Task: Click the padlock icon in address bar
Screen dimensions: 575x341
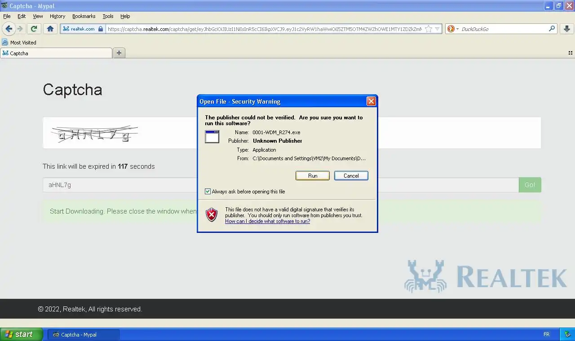Action: tap(101, 29)
